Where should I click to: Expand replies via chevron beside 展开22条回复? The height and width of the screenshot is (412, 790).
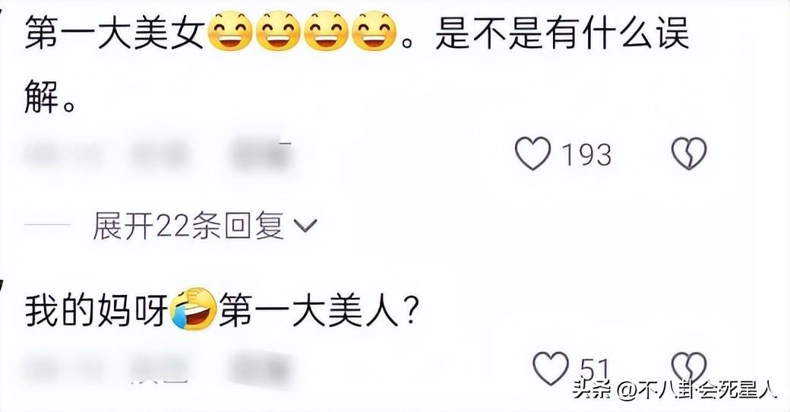pyautogui.click(x=305, y=226)
